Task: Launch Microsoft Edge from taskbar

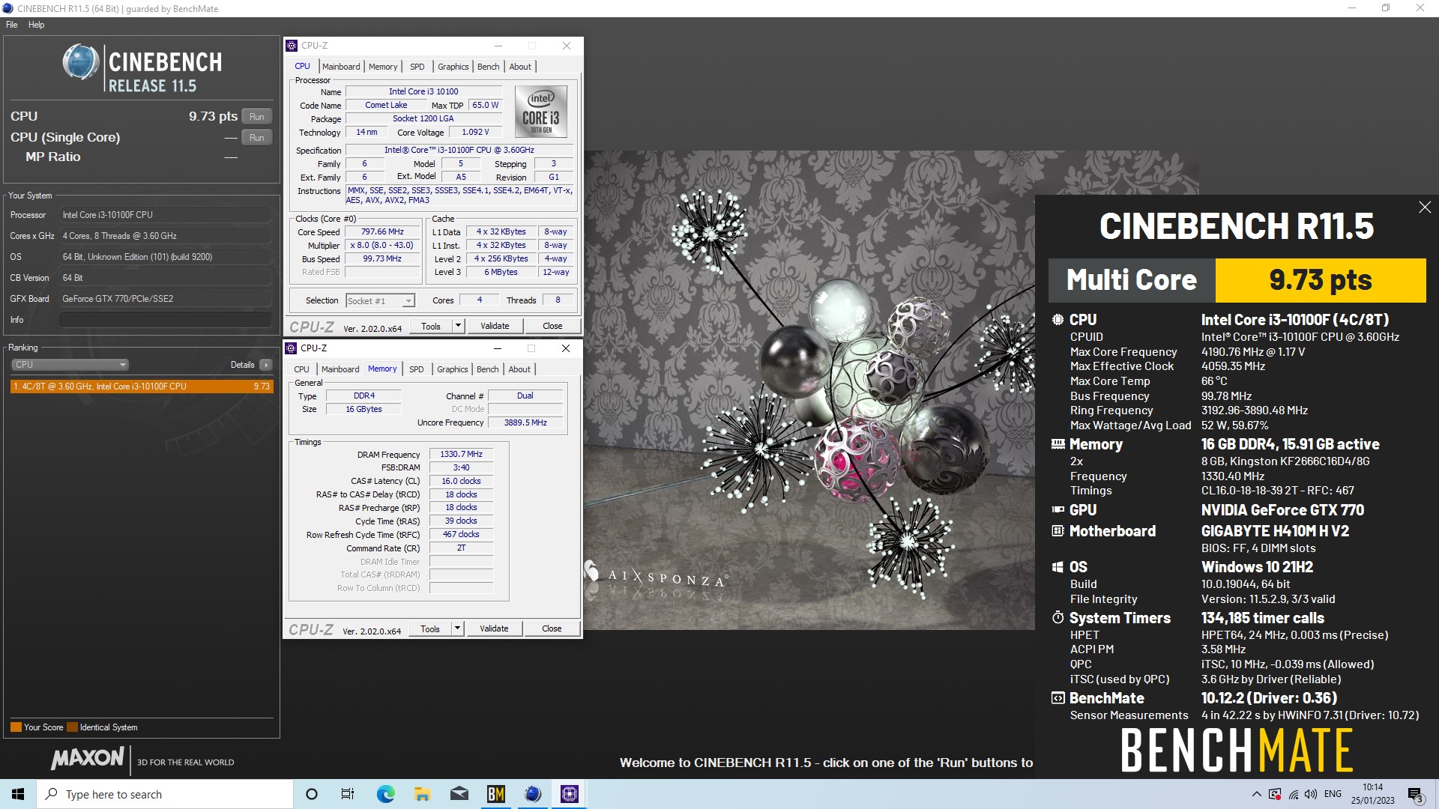Action: tap(385, 794)
